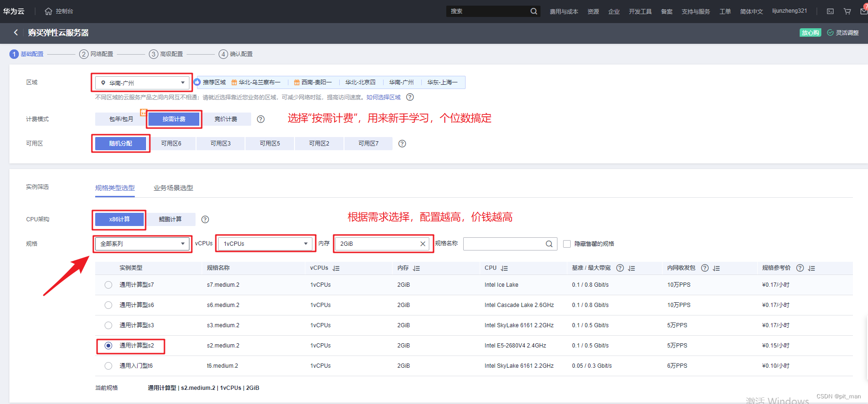Viewport: 868px width, 404px height.
Task: Sort by the 内网收发包 sort icon
Action: [x=716, y=268]
